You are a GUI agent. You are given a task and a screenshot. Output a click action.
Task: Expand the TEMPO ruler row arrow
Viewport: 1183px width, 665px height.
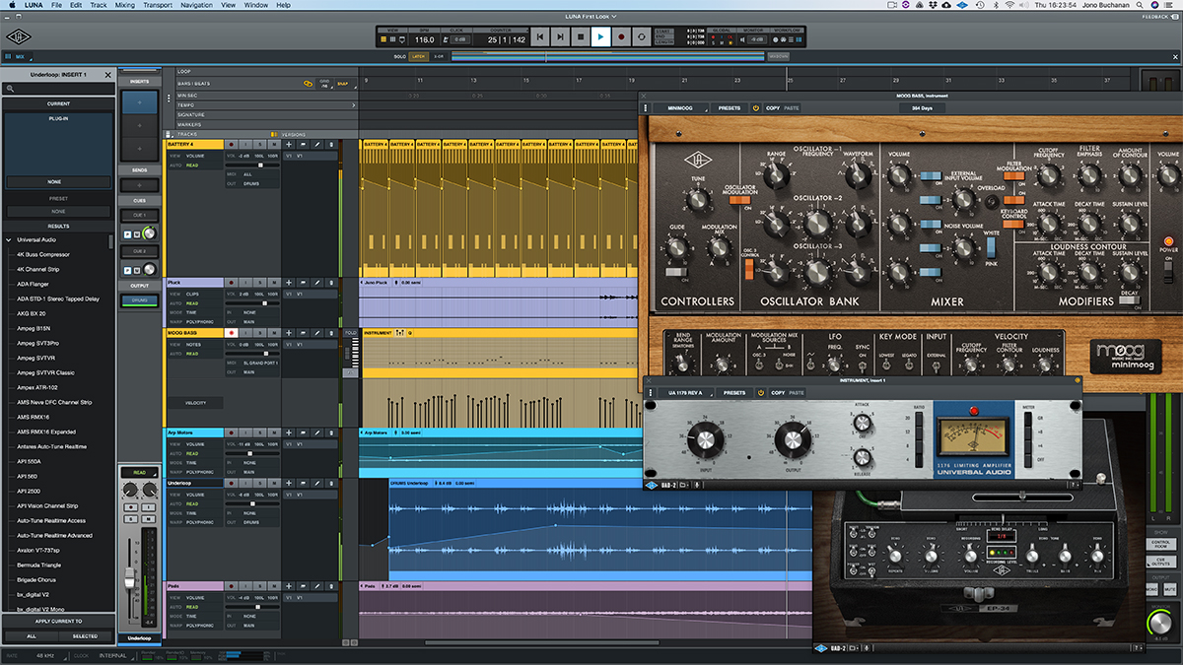click(x=354, y=105)
